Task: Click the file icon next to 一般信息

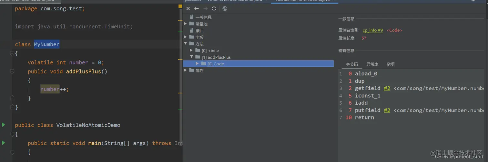Action: pos(192,17)
